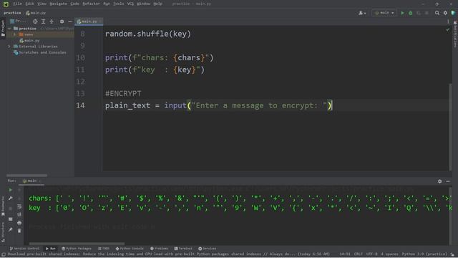
Task: Click the Select Opened File target icon
Action: tap(35, 21)
